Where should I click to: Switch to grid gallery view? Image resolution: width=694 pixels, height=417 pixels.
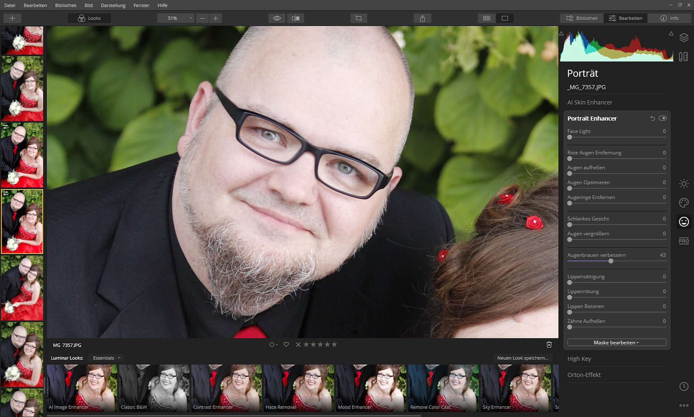click(x=486, y=18)
